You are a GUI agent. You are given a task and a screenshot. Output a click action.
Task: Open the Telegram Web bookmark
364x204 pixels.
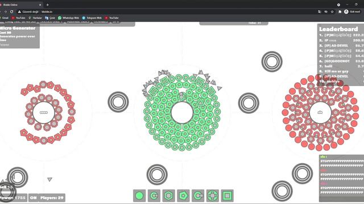pos(92,18)
